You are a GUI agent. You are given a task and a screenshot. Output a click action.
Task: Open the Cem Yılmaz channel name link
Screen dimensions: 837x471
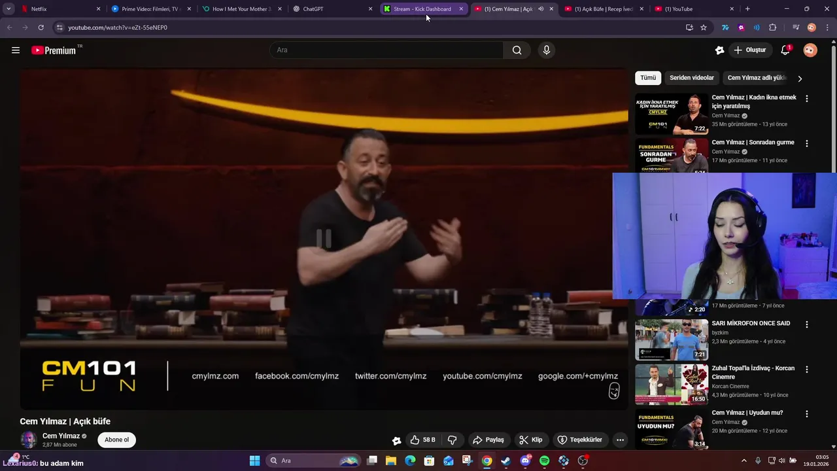pyautogui.click(x=61, y=436)
